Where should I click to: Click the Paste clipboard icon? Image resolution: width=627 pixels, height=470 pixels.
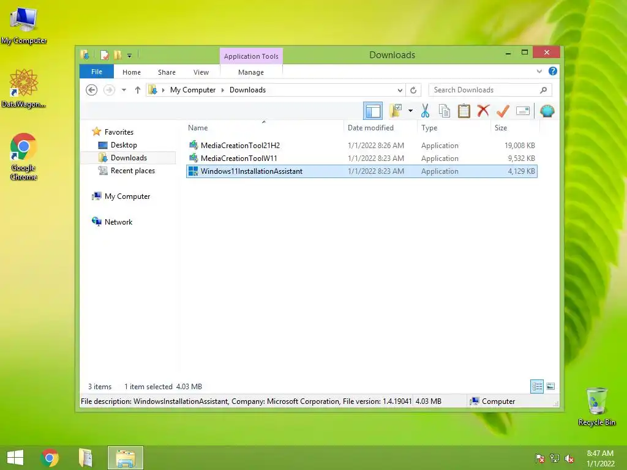[464, 111]
